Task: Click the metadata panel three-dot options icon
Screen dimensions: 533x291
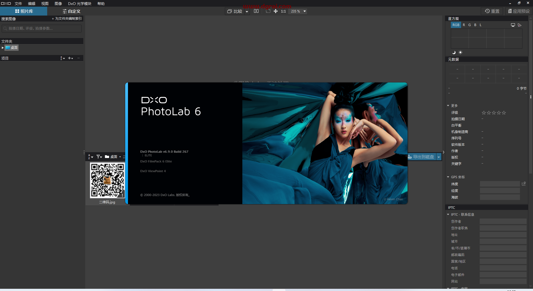Action: click(531, 97)
